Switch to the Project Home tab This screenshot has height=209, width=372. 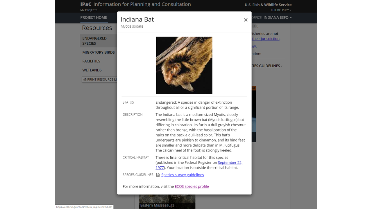pos(94,17)
